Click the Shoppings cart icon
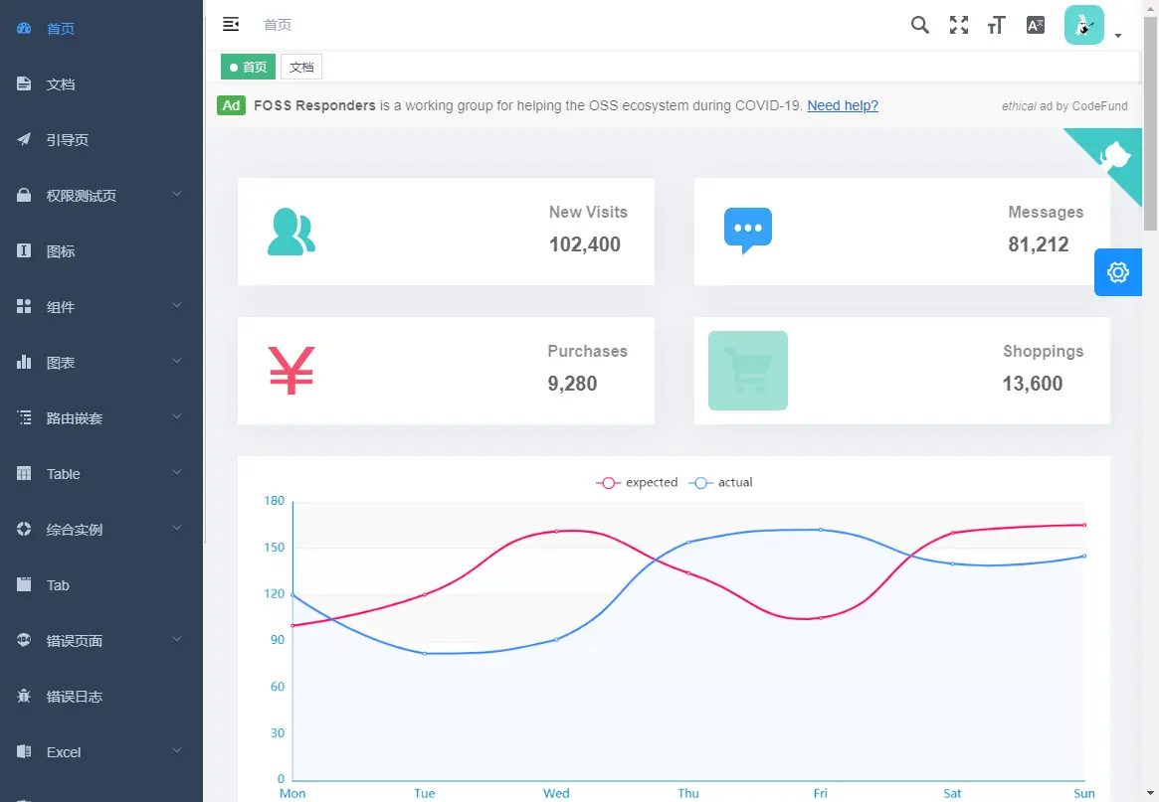Screen dimensions: 1159x802 748,371
